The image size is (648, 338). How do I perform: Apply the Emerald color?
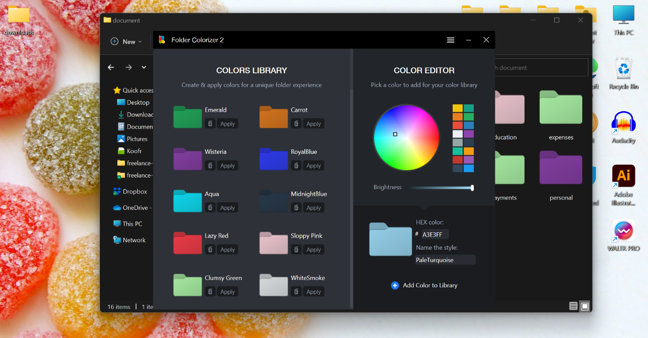pyautogui.click(x=228, y=123)
